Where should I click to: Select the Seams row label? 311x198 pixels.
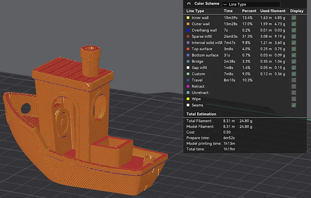197,105
